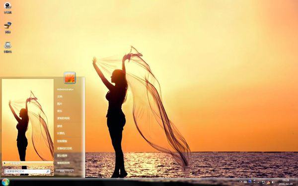Select 文档 (Documents) in Start menu
Image resolution: width=298 pixels, height=186 pixels.
tap(60, 96)
